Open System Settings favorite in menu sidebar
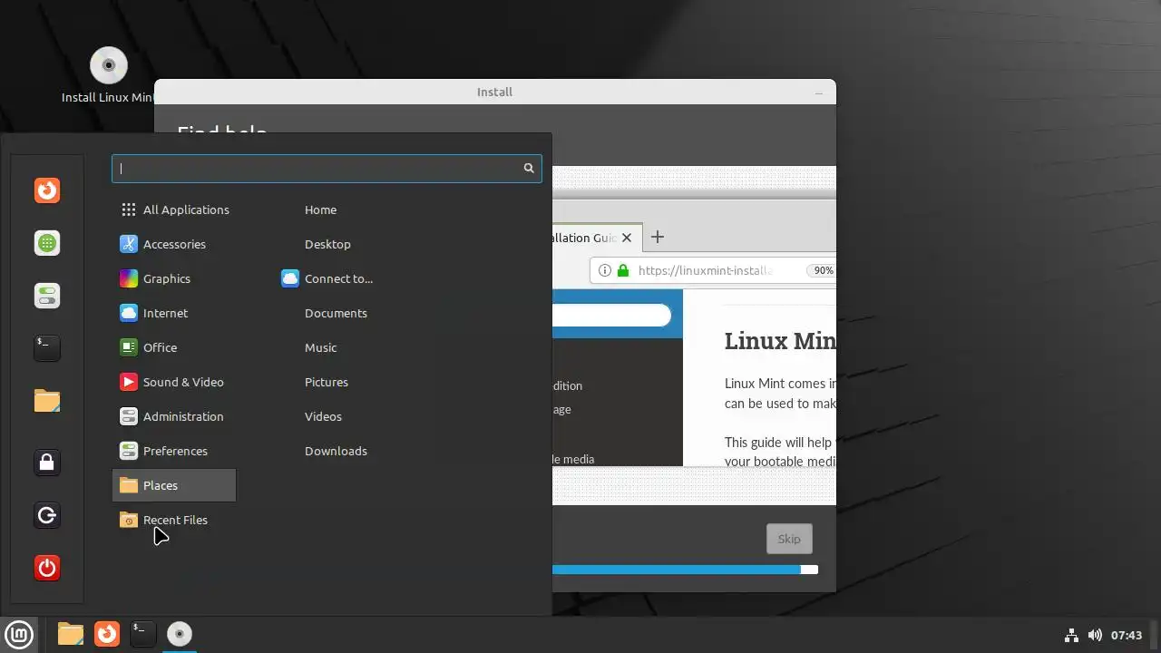 [47, 296]
